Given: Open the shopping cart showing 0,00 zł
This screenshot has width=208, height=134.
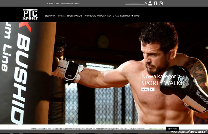Looking at the screenshot, I should coord(135,16).
